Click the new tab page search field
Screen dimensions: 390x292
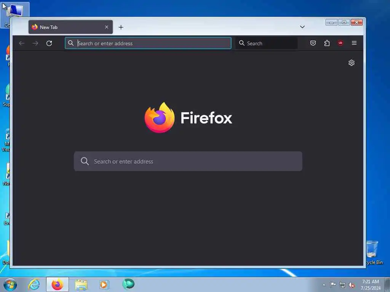pyautogui.click(x=188, y=161)
